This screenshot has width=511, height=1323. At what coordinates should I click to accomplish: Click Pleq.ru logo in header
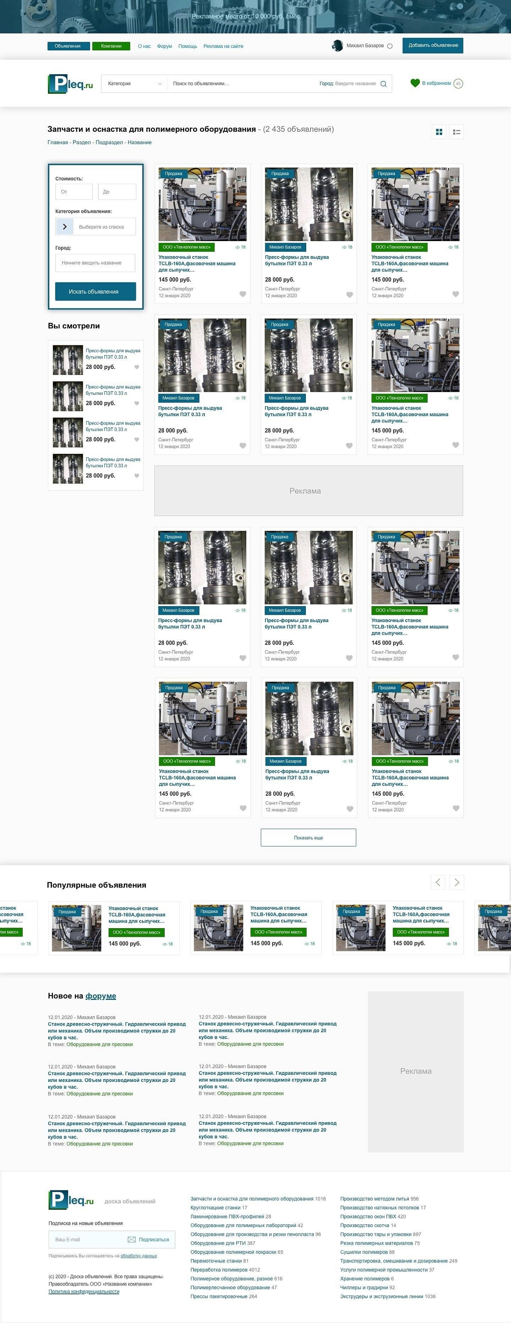point(70,84)
